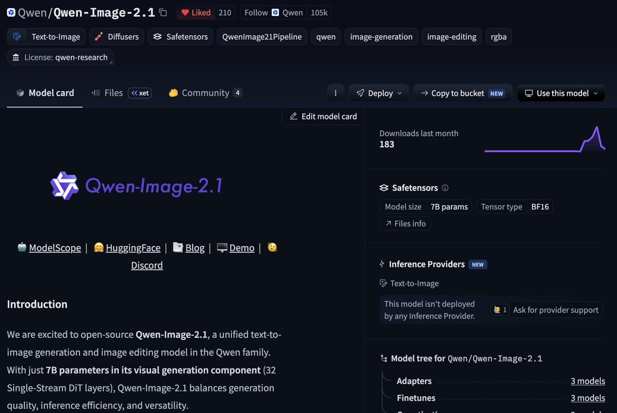Click Text-to-Image under Inference Providers
This screenshot has width=617, height=413.
[x=409, y=283]
